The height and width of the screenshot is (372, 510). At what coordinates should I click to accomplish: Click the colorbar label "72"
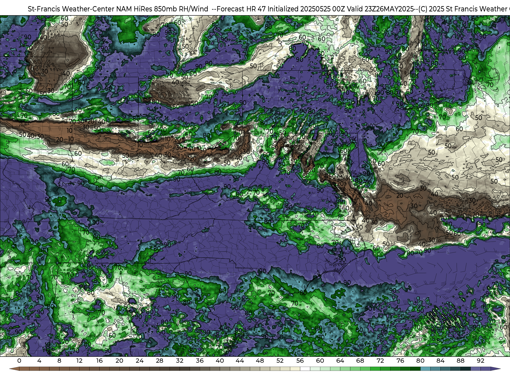pos(380,361)
